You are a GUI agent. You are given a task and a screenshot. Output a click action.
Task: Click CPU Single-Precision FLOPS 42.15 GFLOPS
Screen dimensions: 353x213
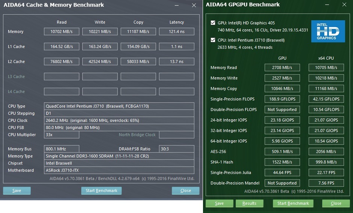point(326,99)
